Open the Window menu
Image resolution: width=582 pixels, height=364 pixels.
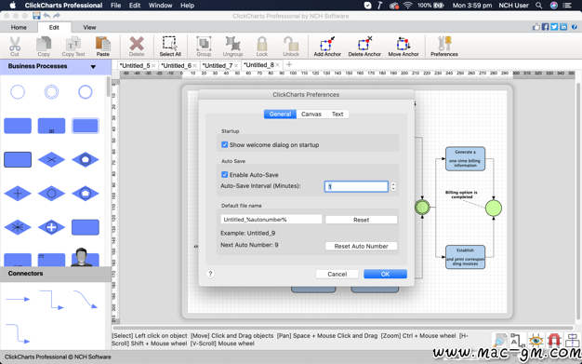[160, 6]
